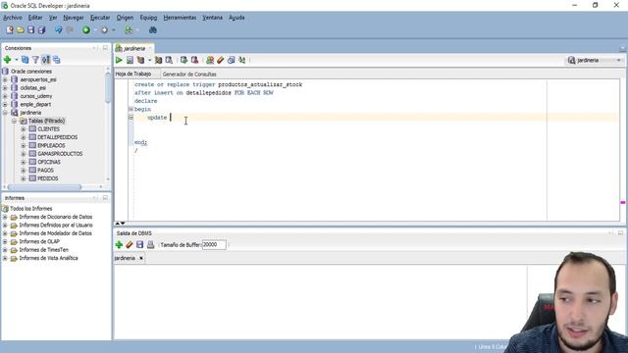Click the Undo icon in main toolbar

[59, 30]
